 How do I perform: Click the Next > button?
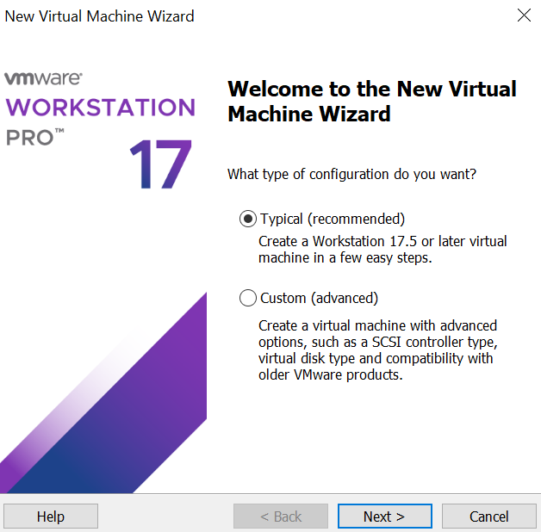pyautogui.click(x=384, y=517)
